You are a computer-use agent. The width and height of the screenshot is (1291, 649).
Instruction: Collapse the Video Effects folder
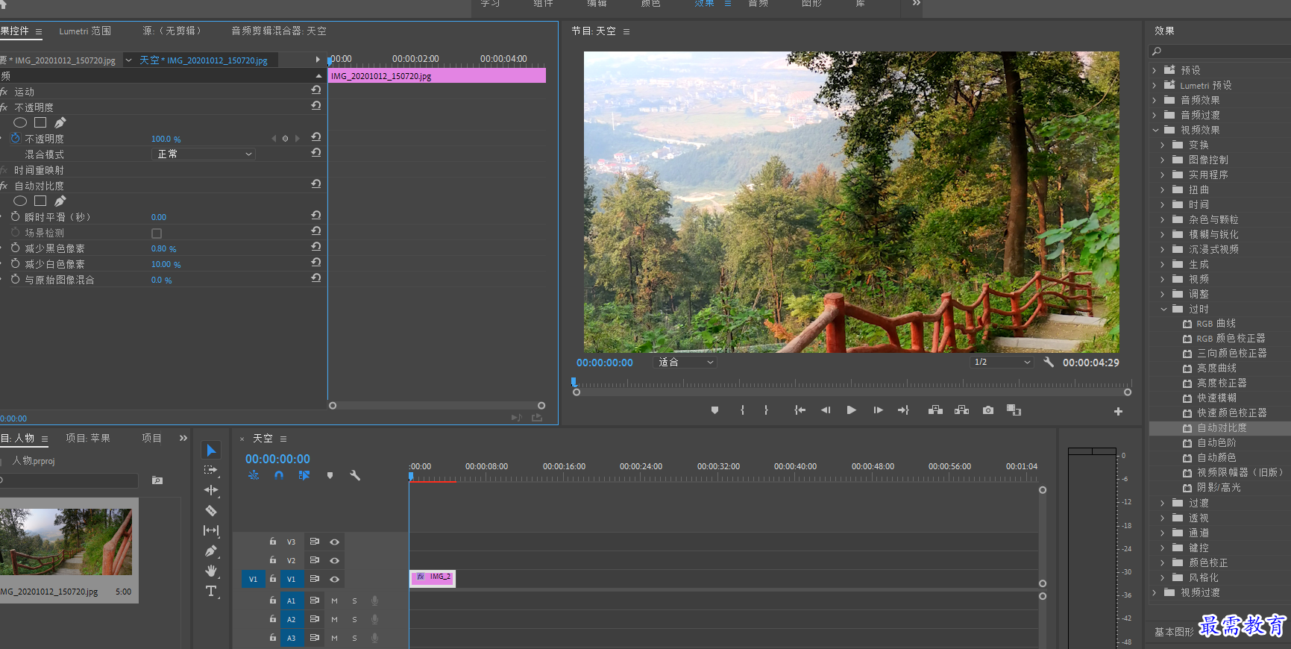coord(1155,130)
